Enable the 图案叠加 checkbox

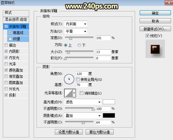[6, 83]
